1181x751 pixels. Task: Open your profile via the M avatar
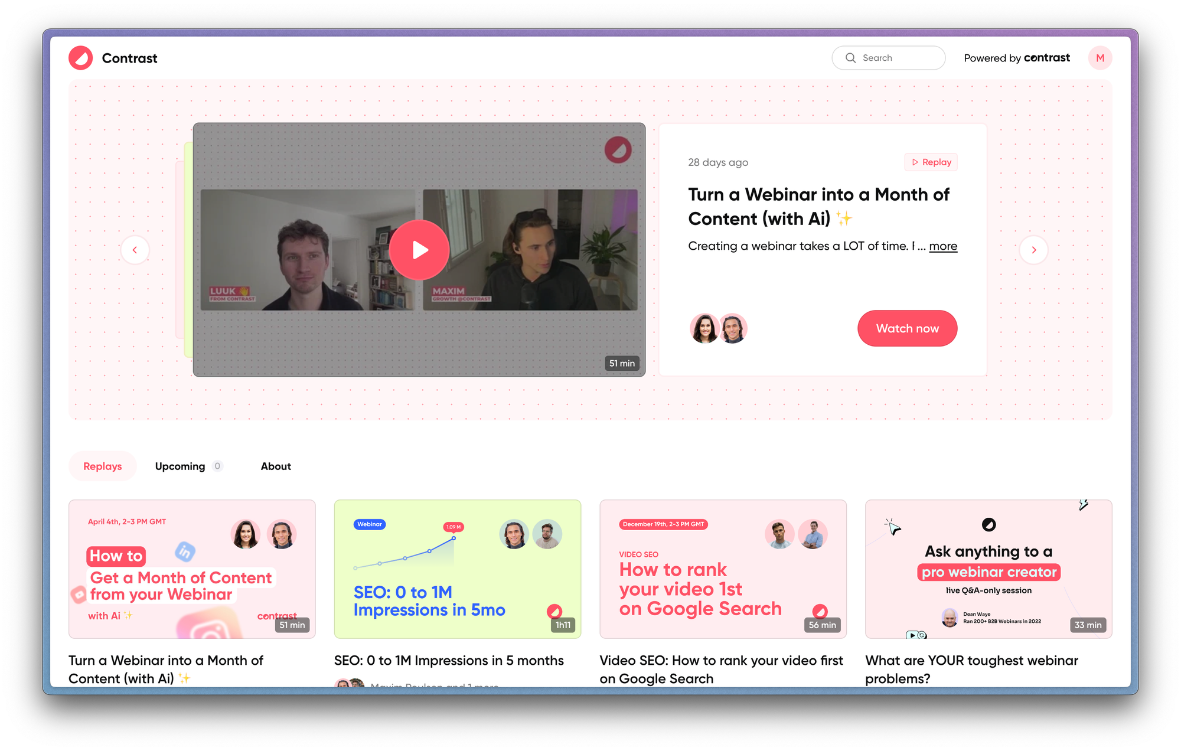[x=1100, y=57]
